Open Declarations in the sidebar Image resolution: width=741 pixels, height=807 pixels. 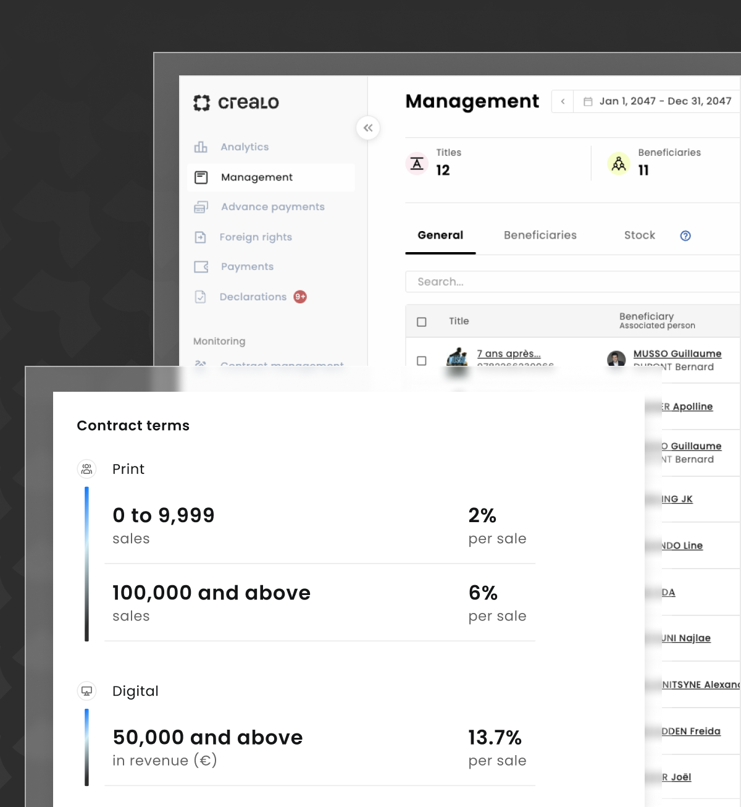tap(253, 297)
